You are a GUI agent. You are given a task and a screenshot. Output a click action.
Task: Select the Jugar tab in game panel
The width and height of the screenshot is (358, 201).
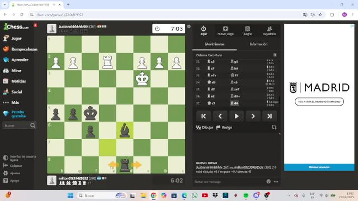(204, 31)
